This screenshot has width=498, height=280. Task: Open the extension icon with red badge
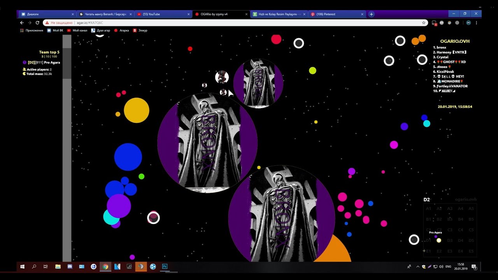[x=434, y=23]
